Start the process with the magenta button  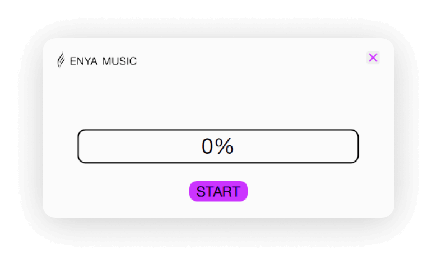pos(218,191)
